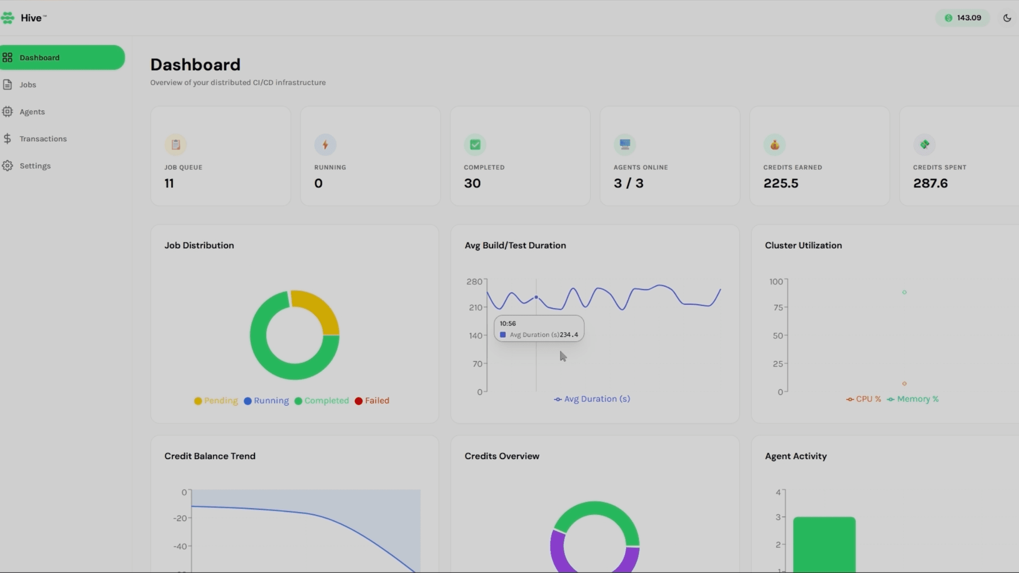Click the Credits Overview title

(x=502, y=456)
